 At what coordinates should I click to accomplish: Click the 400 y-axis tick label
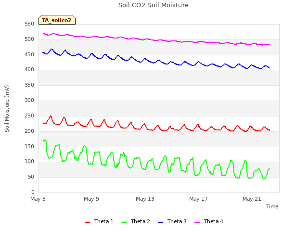click(x=29, y=69)
